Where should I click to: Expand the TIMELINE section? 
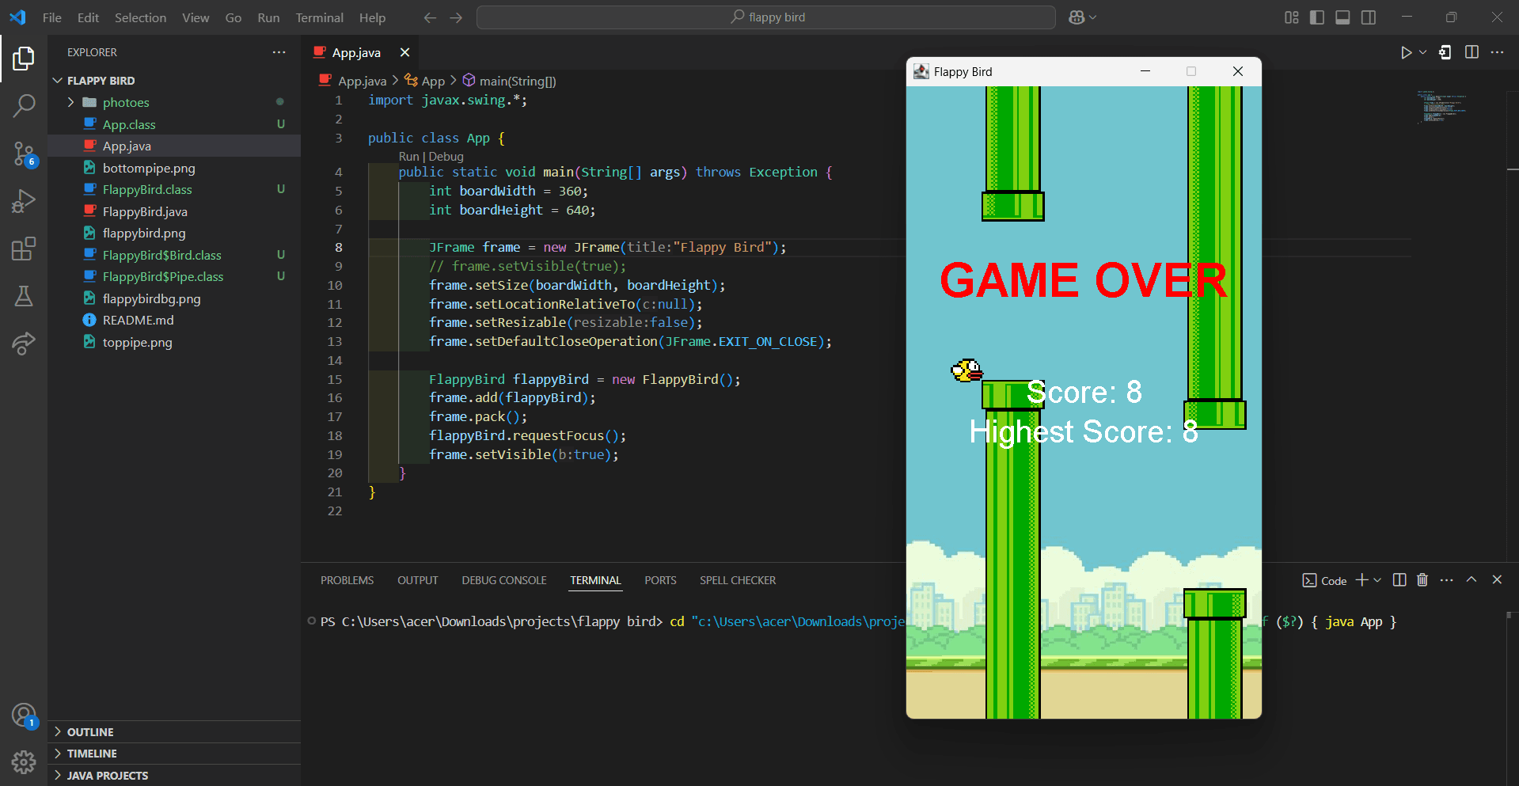(x=174, y=754)
